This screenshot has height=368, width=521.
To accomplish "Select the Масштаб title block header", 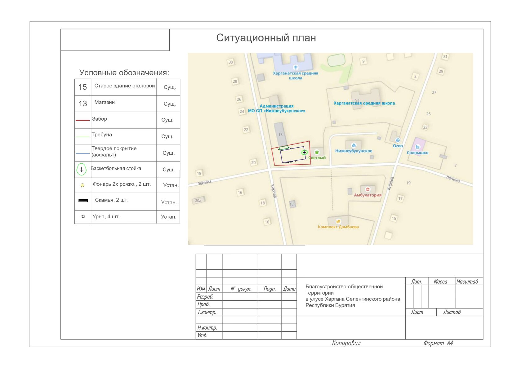I will [x=467, y=282].
